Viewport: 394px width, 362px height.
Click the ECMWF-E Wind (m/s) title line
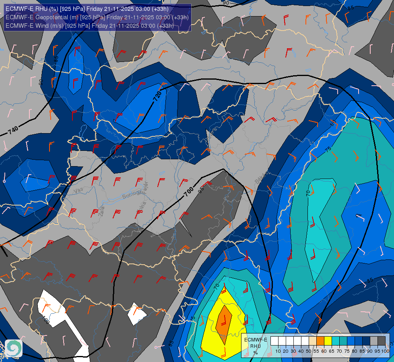coord(90,26)
